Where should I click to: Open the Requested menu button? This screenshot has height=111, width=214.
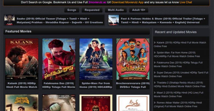point(92,10)
